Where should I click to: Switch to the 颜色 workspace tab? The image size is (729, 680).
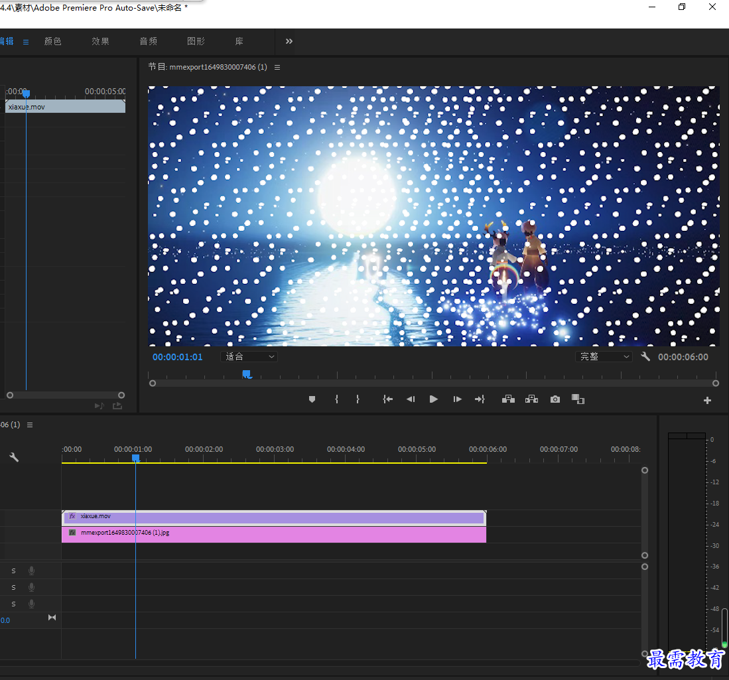(x=52, y=41)
